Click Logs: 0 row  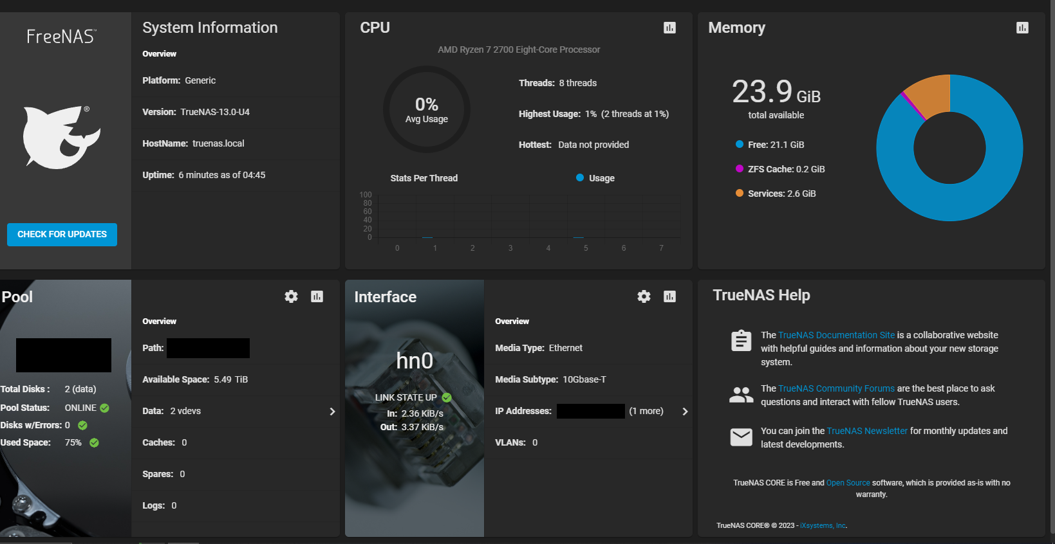[x=236, y=505]
